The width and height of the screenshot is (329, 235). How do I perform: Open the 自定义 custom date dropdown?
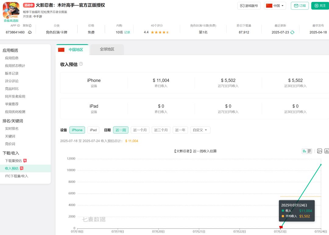click(200, 130)
